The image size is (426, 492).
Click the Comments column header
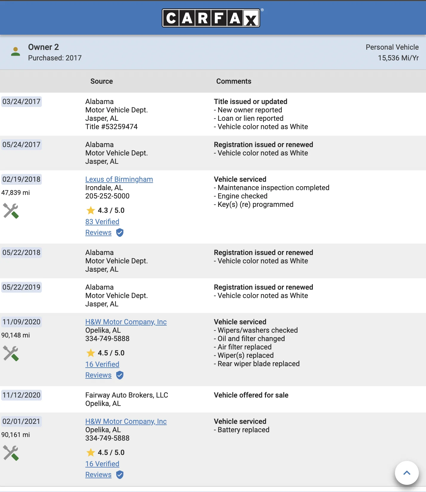click(234, 81)
